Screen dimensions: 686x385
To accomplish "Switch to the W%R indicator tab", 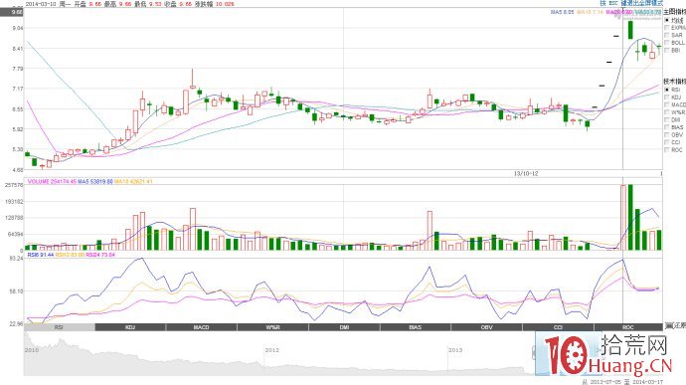I will (x=273, y=327).
